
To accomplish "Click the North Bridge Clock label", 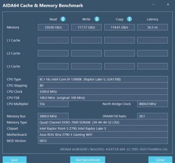I will [116, 104].
